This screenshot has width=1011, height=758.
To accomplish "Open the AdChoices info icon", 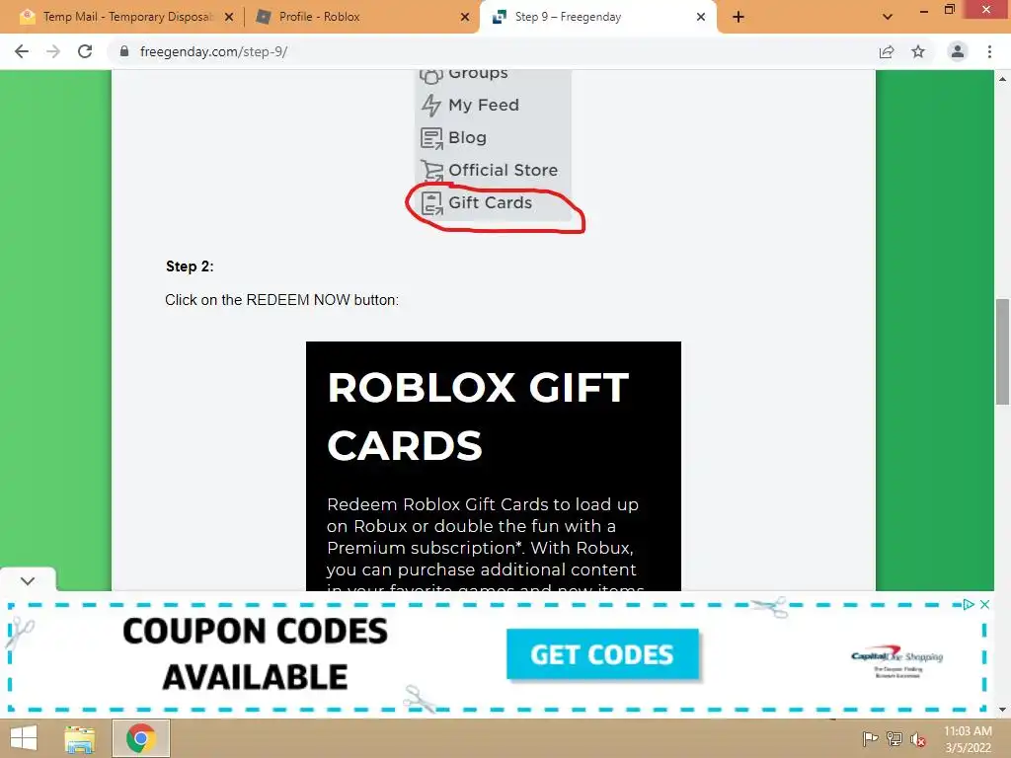I will click(x=968, y=604).
